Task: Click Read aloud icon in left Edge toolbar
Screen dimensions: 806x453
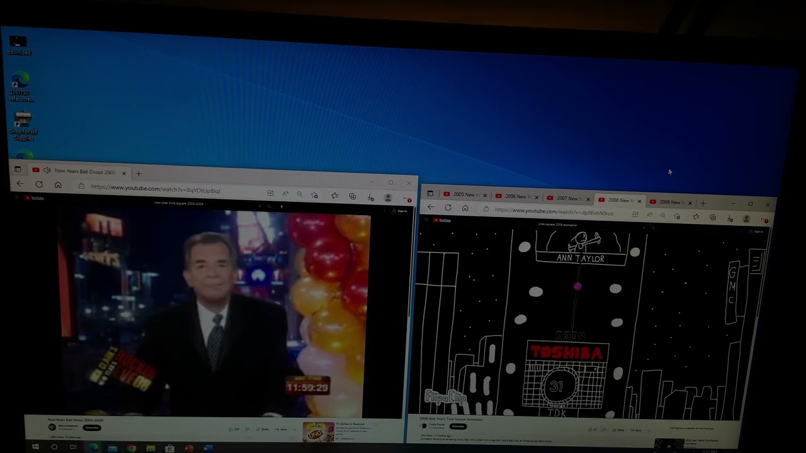Action: pos(285,194)
